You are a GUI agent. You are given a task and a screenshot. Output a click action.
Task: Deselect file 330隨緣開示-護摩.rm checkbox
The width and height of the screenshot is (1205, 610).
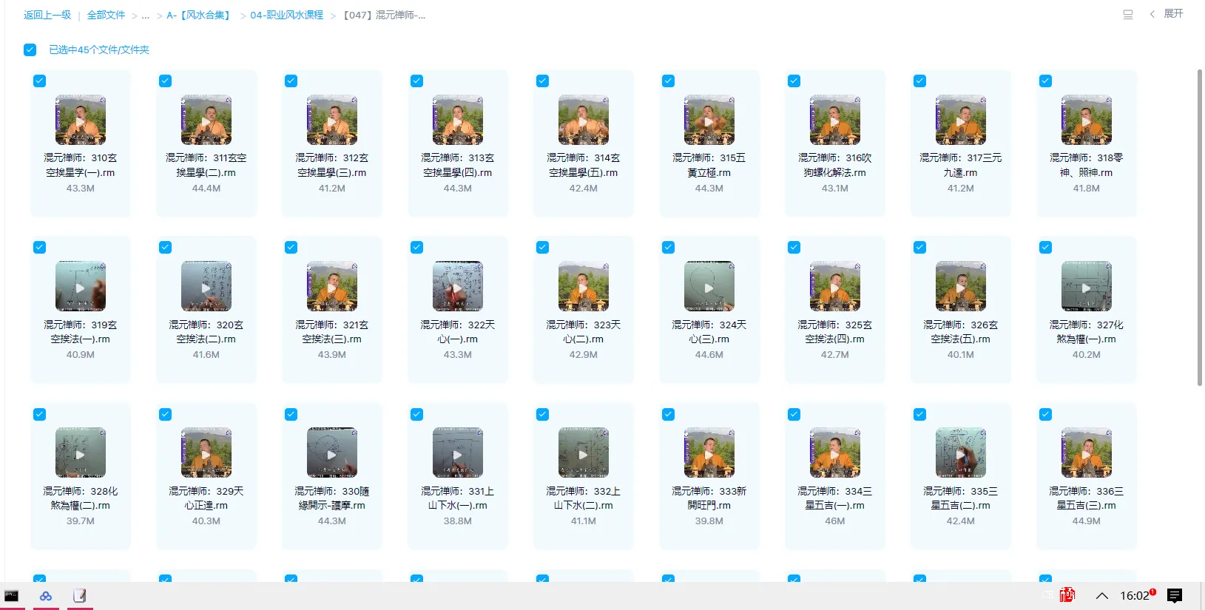pyautogui.click(x=291, y=415)
